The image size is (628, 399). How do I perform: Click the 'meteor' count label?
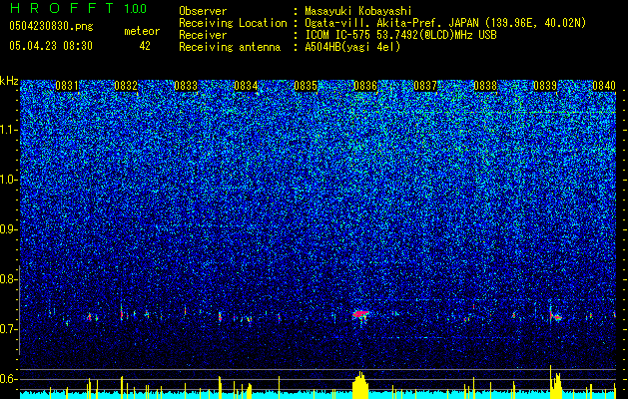(142, 31)
